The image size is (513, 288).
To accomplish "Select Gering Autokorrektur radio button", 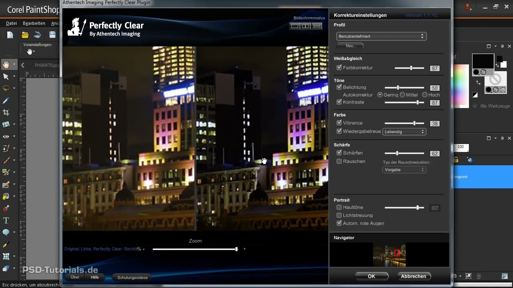I will pyautogui.click(x=380, y=95).
